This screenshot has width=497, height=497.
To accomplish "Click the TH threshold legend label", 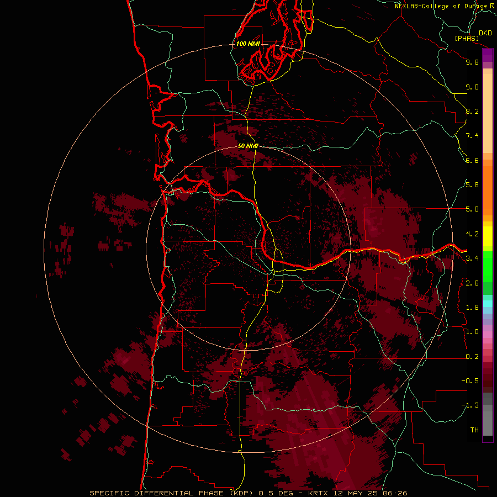I will pos(474,430).
